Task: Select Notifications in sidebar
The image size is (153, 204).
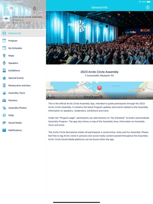Action: pyautogui.click(x=23, y=130)
